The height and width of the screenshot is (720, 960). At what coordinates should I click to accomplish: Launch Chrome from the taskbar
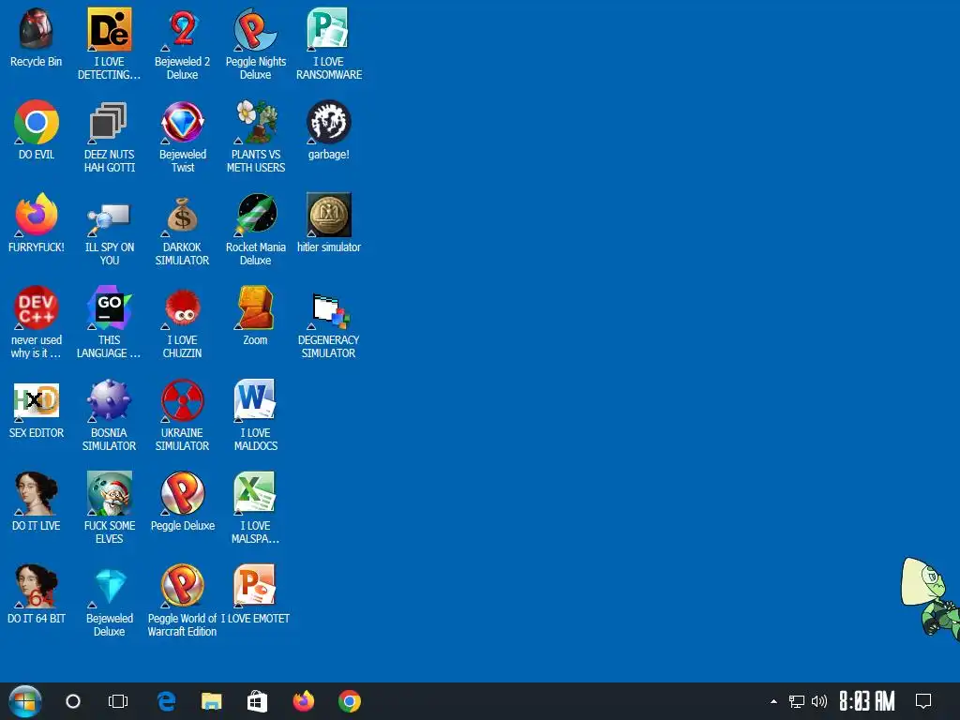point(349,701)
